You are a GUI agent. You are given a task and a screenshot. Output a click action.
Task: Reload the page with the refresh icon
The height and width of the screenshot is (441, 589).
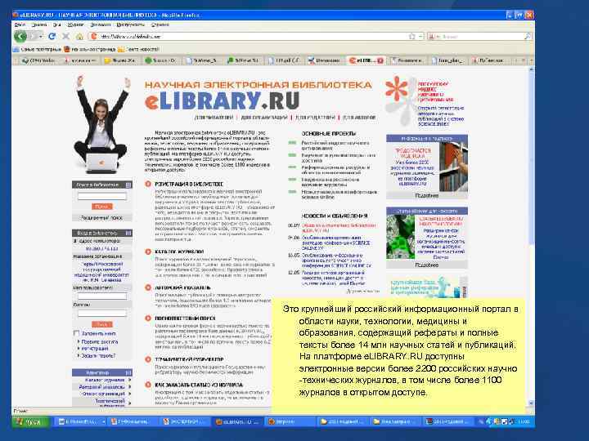pos(52,37)
